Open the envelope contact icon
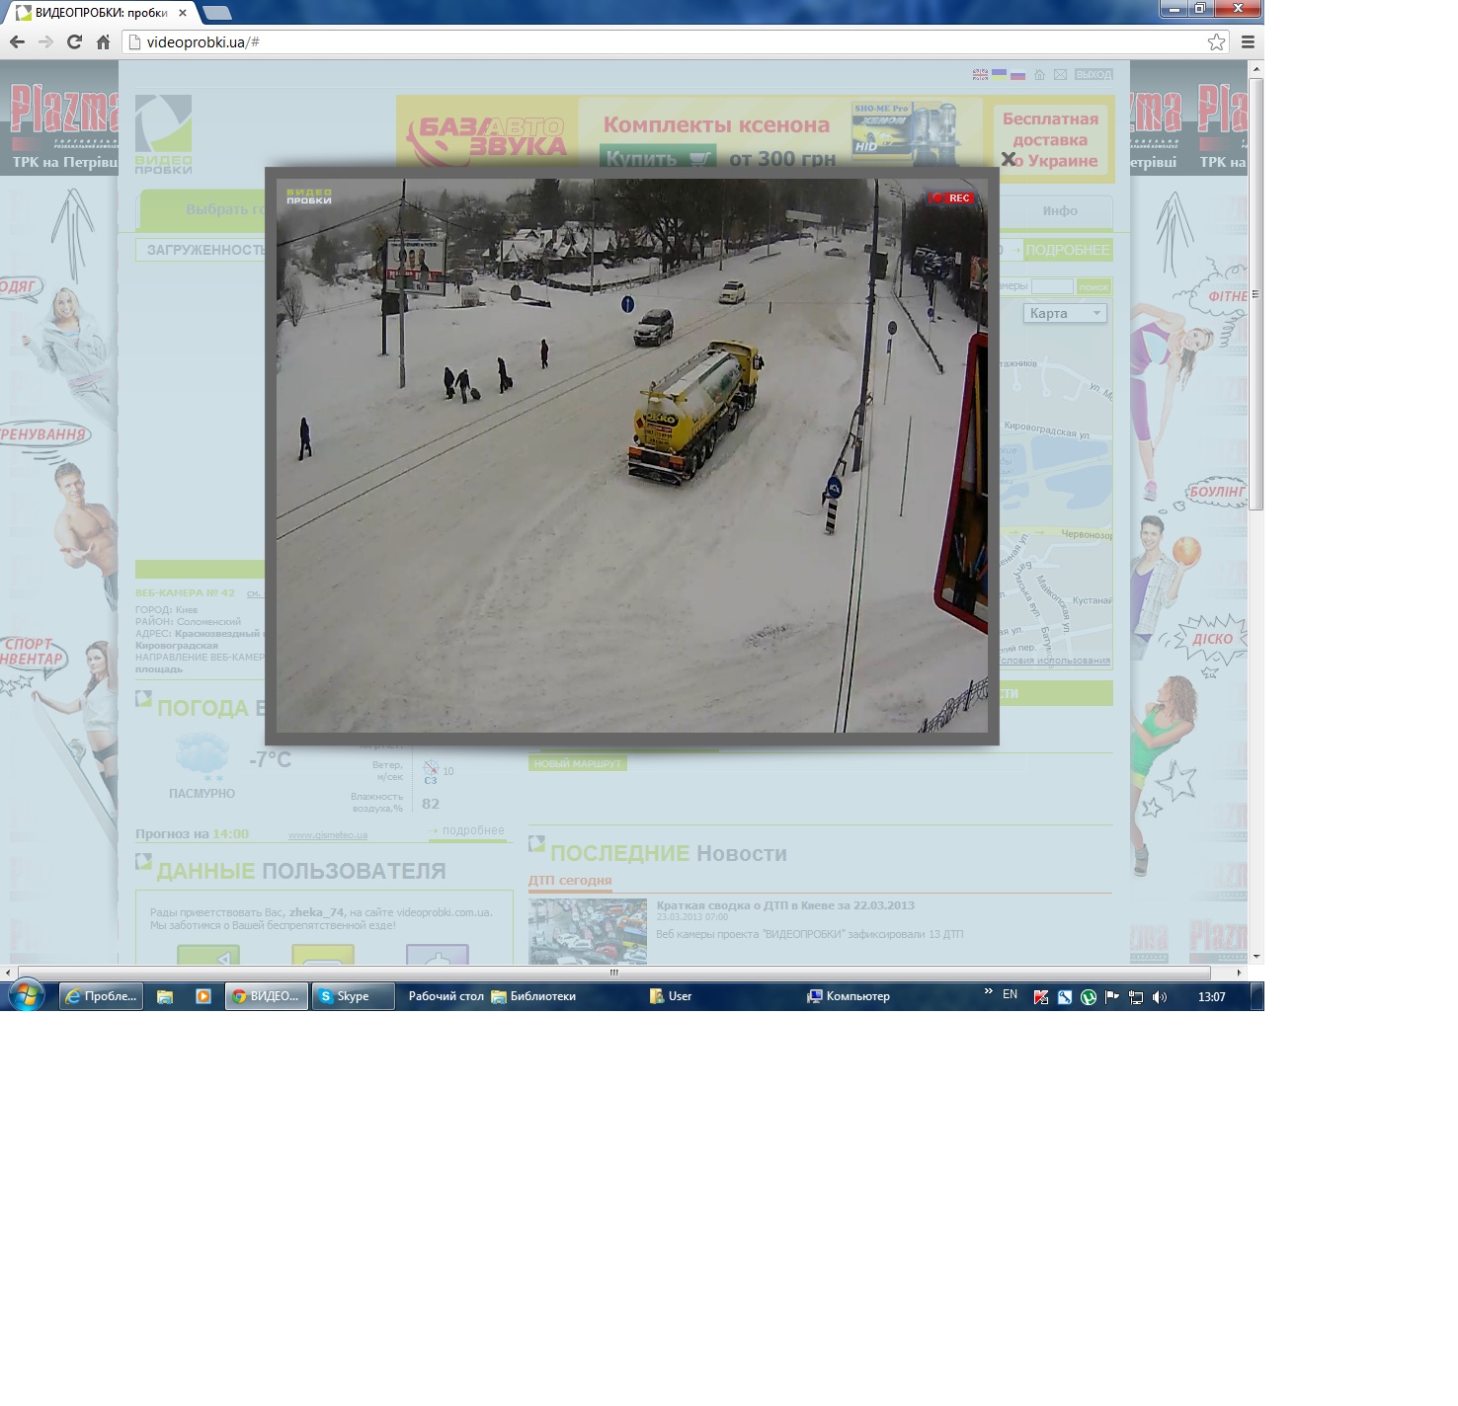The image size is (1458, 1406). (x=1060, y=75)
